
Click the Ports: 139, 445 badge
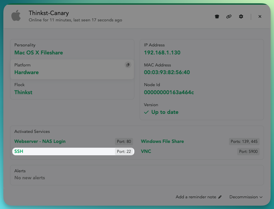pyautogui.click(x=244, y=142)
